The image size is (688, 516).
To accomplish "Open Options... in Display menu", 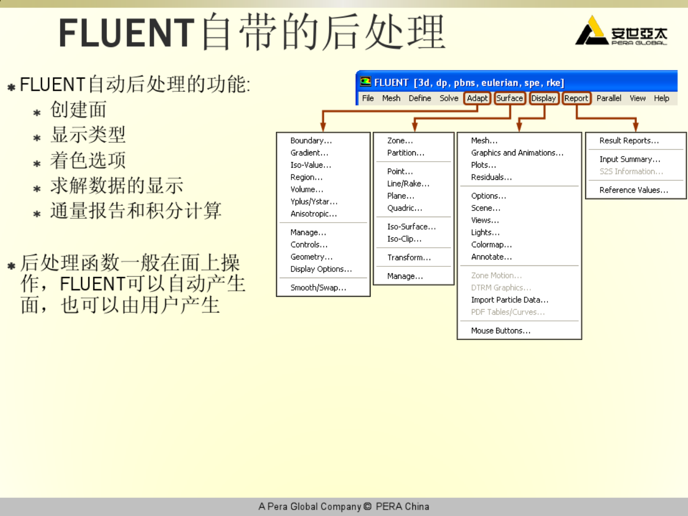I will pyautogui.click(x=488, y=196).
